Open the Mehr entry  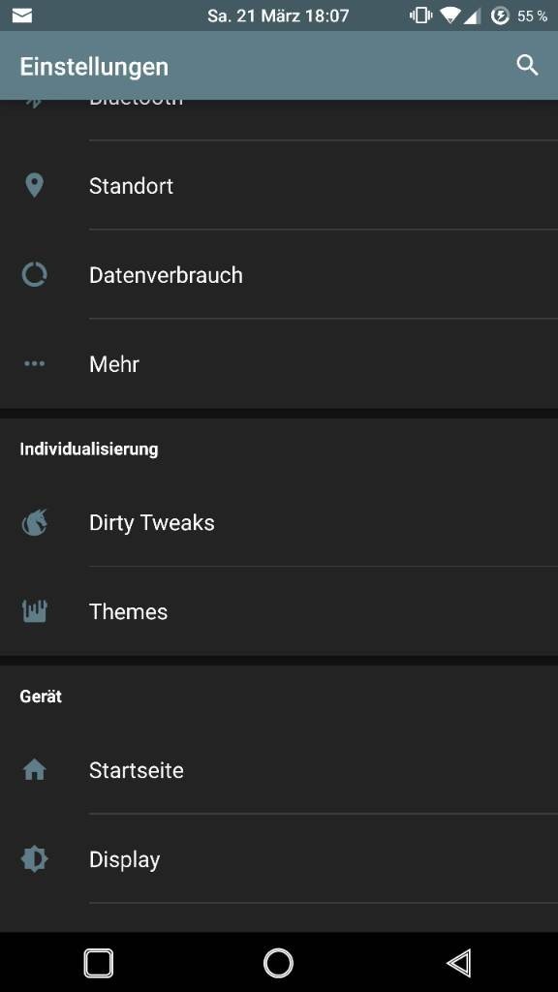tap(279, 364)
